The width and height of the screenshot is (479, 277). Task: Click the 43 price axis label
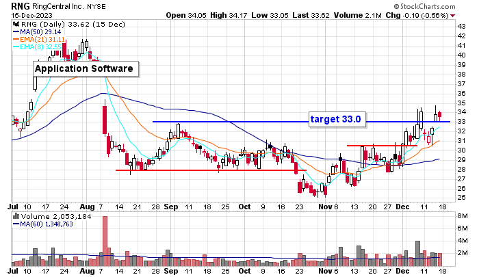tap(461, 27)
